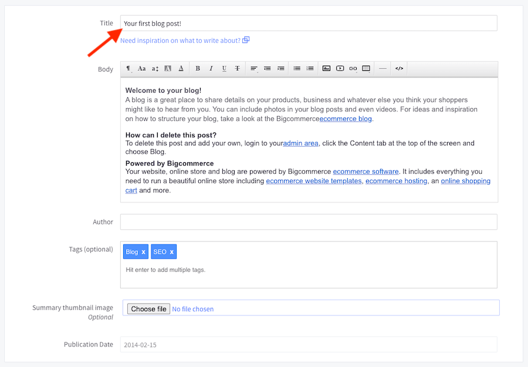Screen dimensions: 528x367
Task: Open the ecommerce blog link
Action: [346, 119]
